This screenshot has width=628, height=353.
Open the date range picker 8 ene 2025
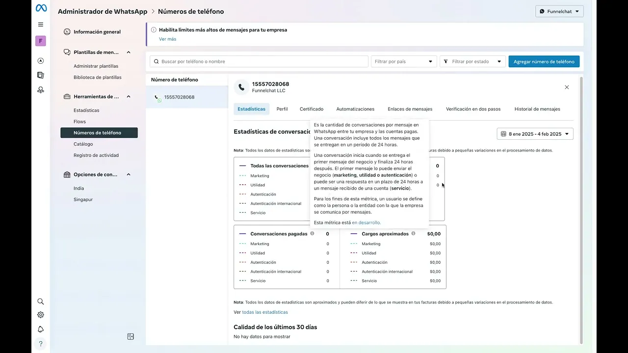click(535, 134)
